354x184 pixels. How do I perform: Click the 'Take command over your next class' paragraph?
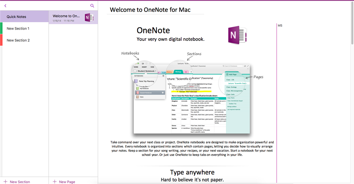click(x=192, y=149)
